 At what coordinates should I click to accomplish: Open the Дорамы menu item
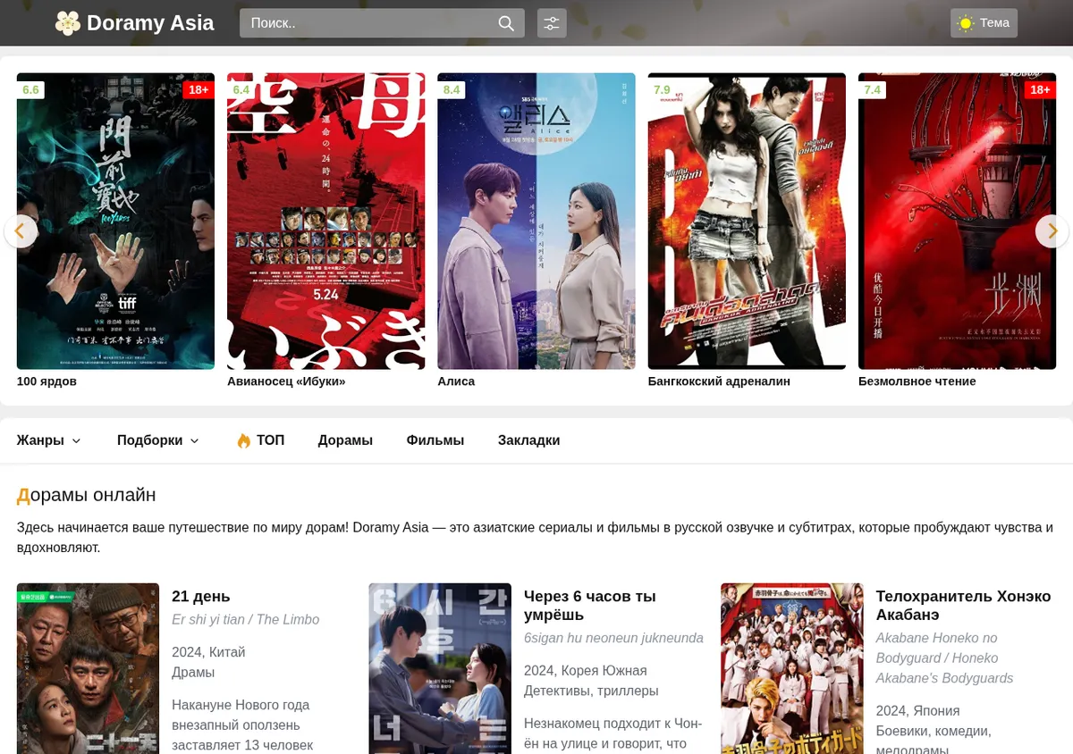[x=345, y=440]
